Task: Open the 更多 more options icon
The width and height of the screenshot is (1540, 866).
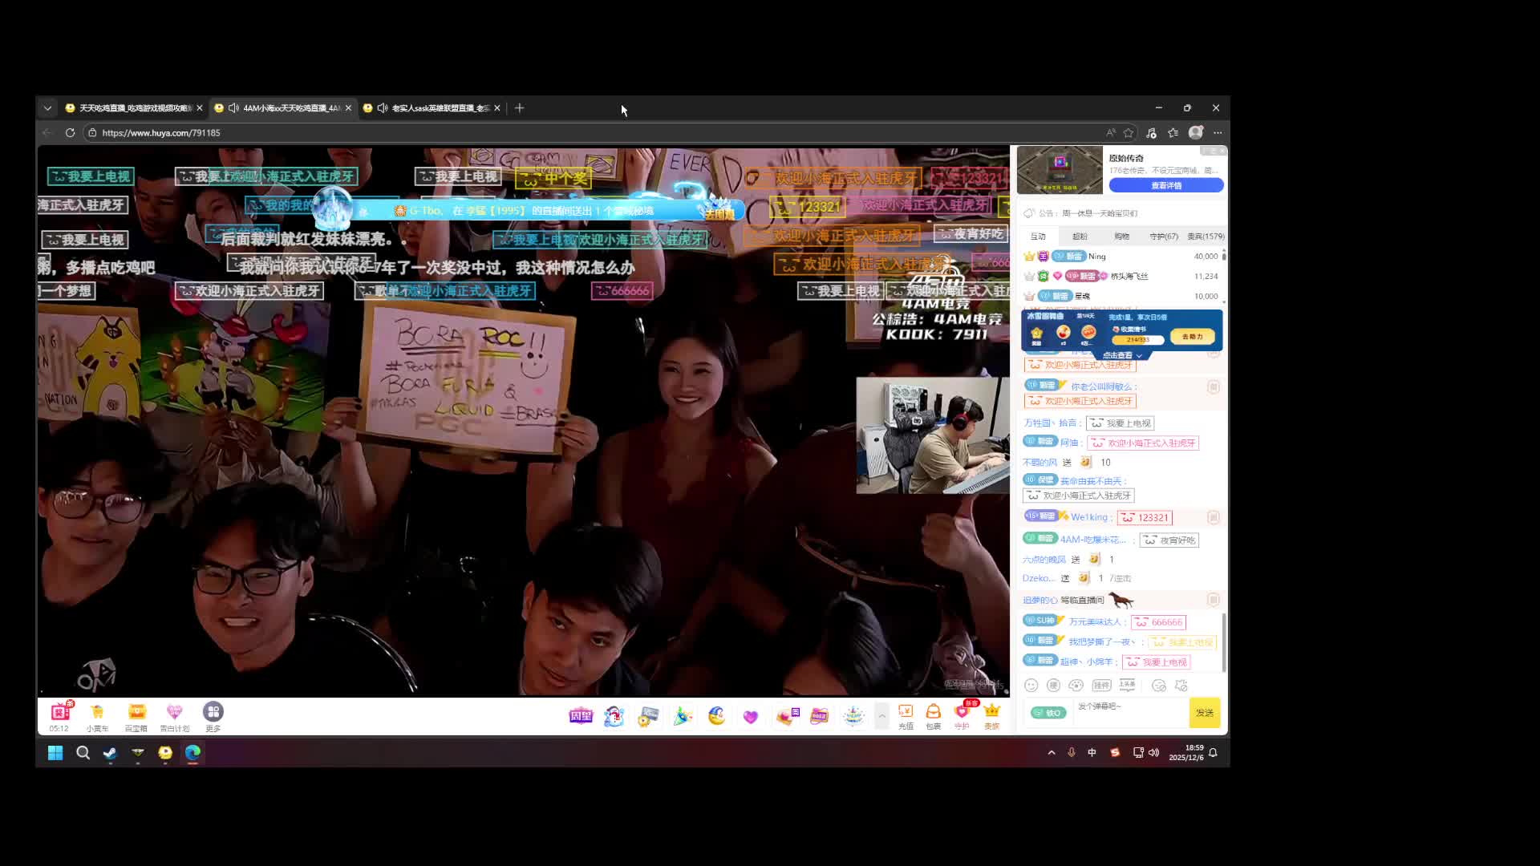Action: point(213,712)
